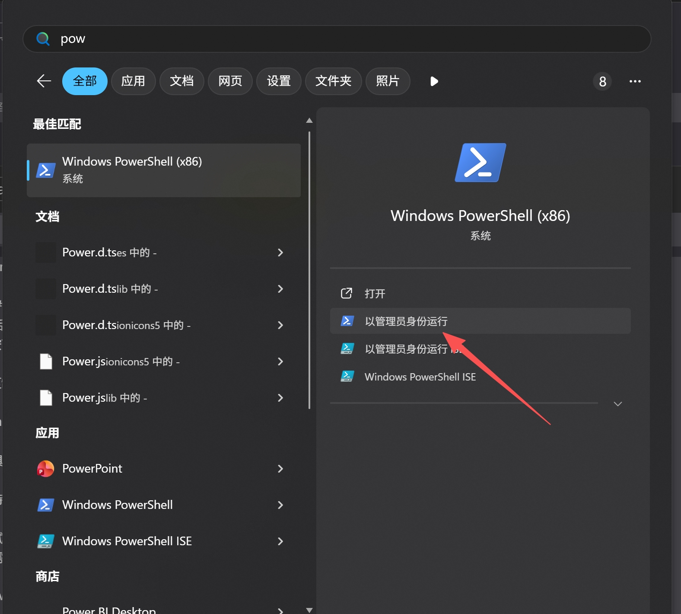The width and height of the screenshot is (681, 614).
Task: Switch to the 设置 (Settings) filter tab
Action: [x=279, y=81]
